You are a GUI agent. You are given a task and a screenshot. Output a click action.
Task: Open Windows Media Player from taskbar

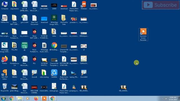(28, 98)
